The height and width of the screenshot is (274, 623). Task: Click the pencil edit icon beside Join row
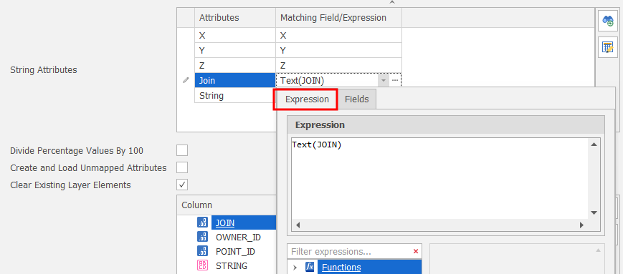pyautogui.click(x=186, y=80)
